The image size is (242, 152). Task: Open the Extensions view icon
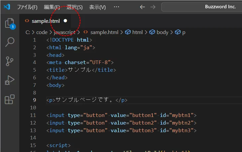[10, 99]
